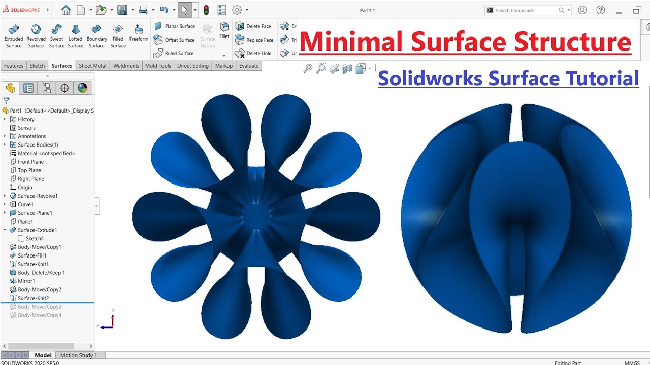Open the New document dropdown arrow
This screenshot has height=365, width=650.
click(91, 10)
